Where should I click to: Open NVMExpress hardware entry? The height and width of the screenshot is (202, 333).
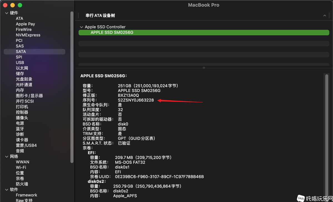point(28,35)
